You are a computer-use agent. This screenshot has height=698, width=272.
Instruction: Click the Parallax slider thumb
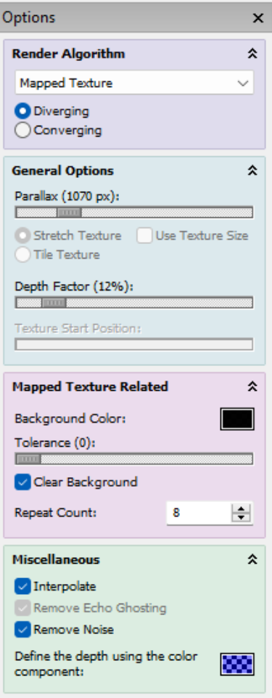coord(69,212)
